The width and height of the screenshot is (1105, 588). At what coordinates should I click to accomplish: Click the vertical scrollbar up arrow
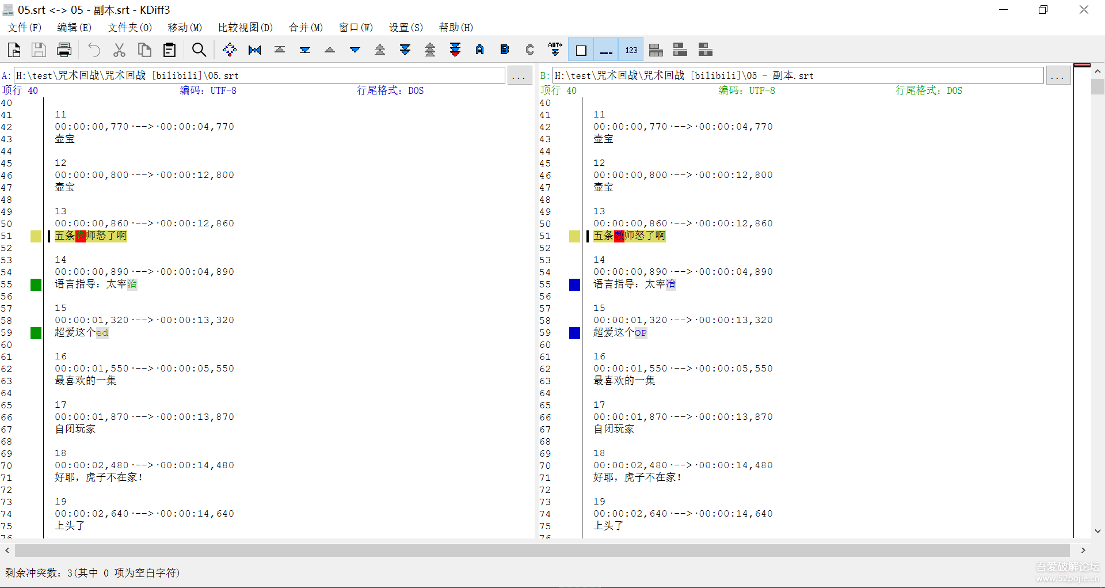(1098, 71)
